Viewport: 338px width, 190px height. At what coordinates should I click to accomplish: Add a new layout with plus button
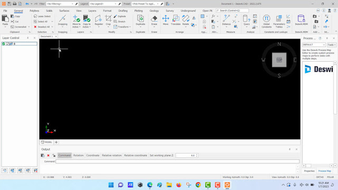(x=57, y=142)
